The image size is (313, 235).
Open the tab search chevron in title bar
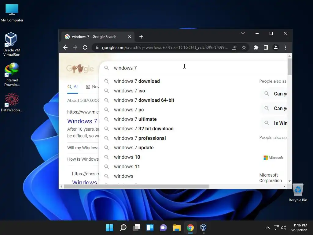click(x=243, y=33)
